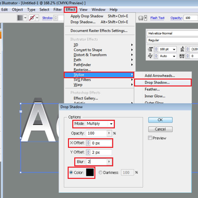Select the Color radio button

[71, 173]
